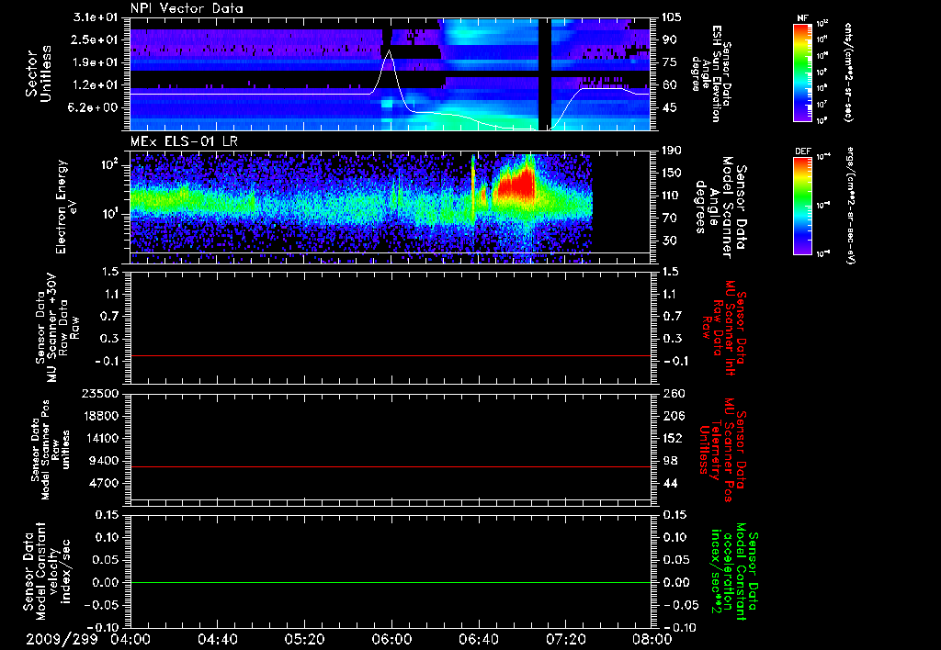Click the 9400 scanner position tick
The height and width of the screenshot is (650, 941).
tap(104, 461)
